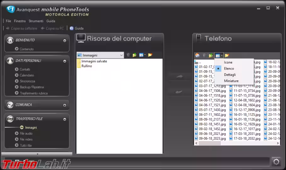Select file 05-07-17_1430.jpg
The height and width of the screenshot is (170, 286).
click(212, 110)
